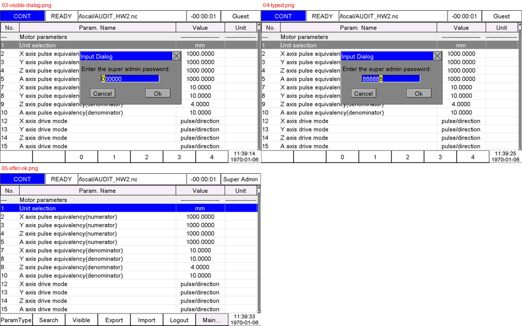Select X axis pulse equivalency(denominator) in Super Admin screen

pos(129,250)
